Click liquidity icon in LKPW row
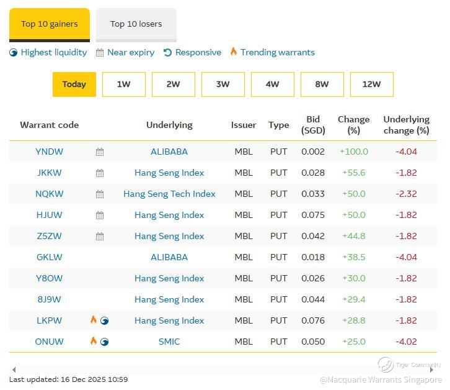Viewport: 450px width, 390px height. [105, 320]
